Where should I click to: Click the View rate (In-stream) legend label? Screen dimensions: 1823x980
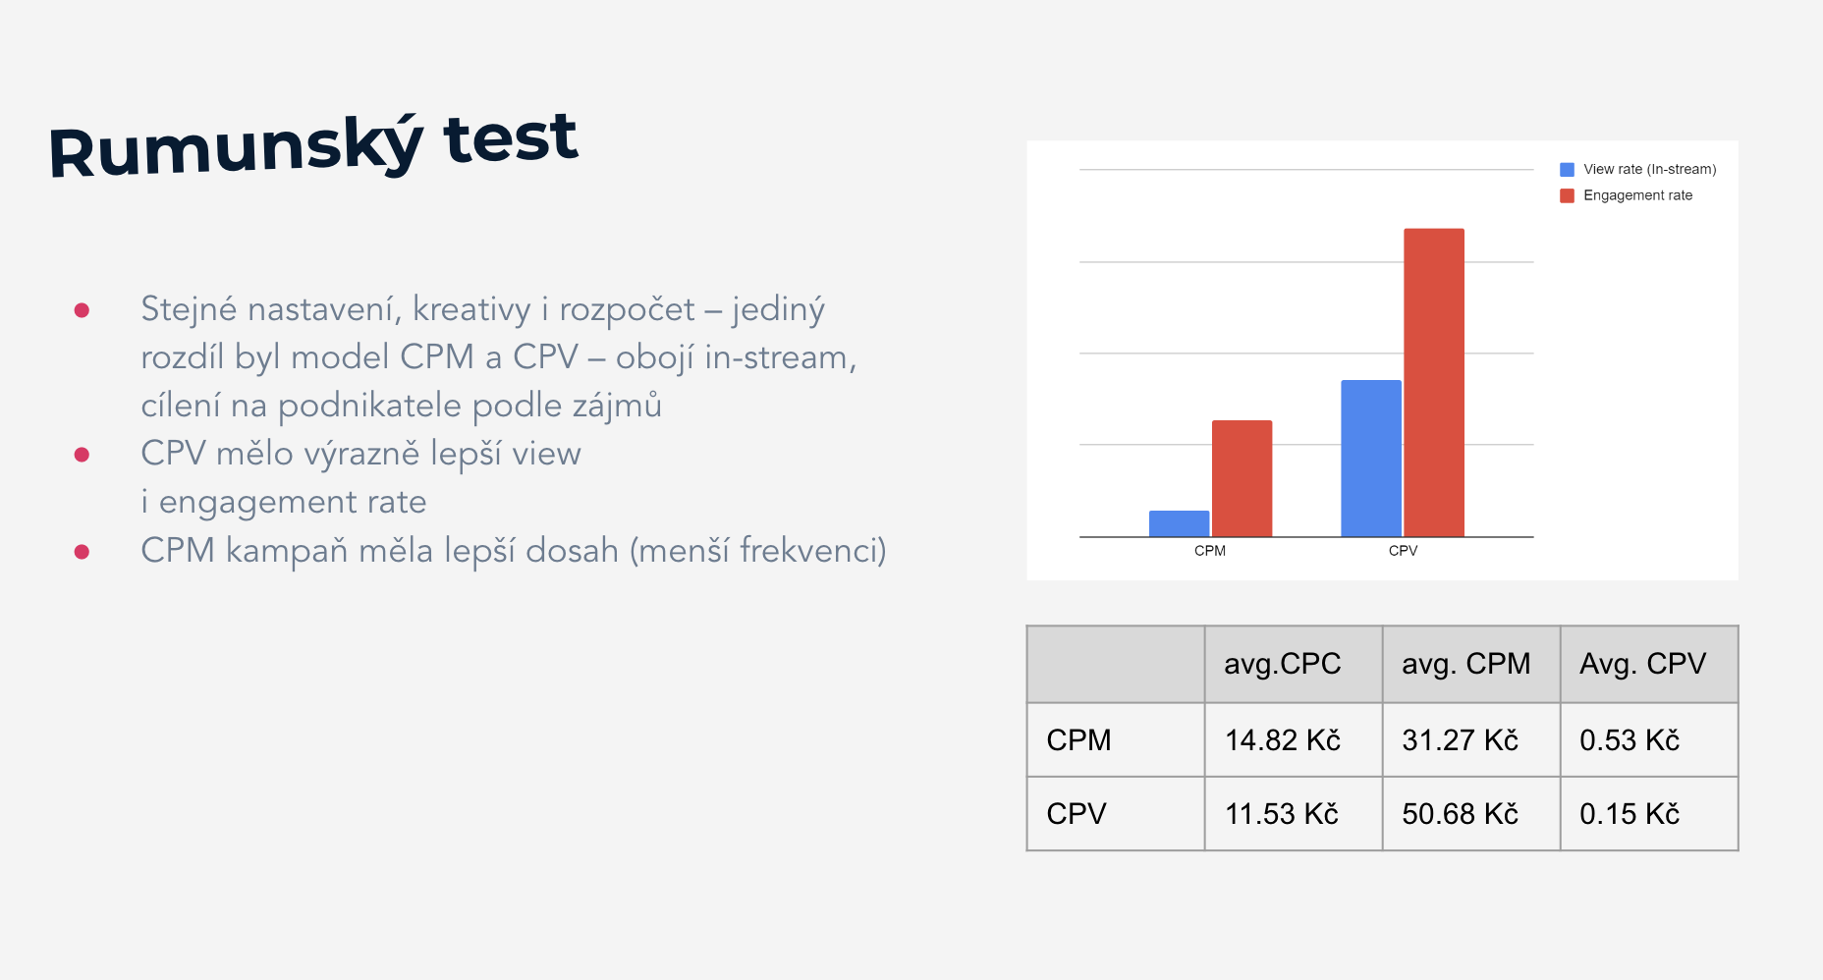coord(1650,170)
